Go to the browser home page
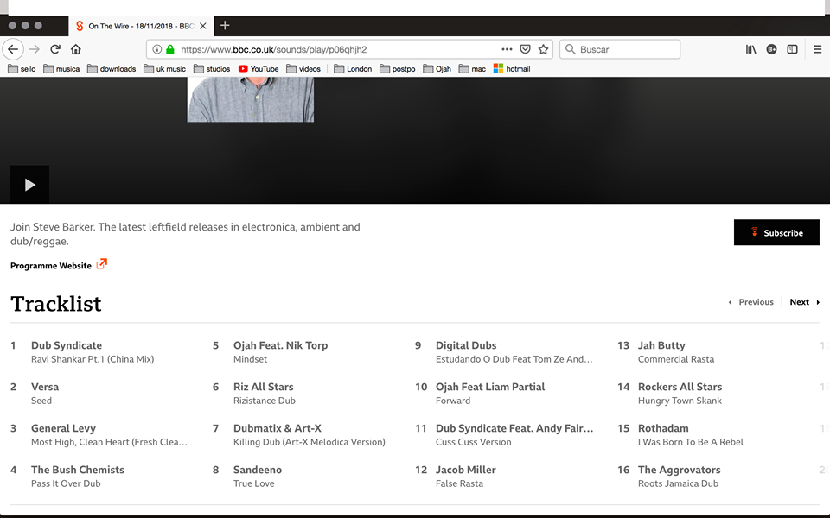Viewport: 830px width, 518px height. coord(76,49)
